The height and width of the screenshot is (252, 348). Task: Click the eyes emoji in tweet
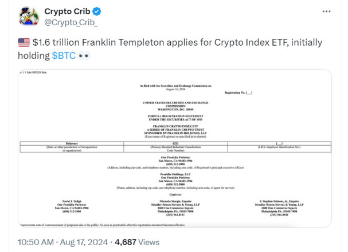(x=84, y=56)
